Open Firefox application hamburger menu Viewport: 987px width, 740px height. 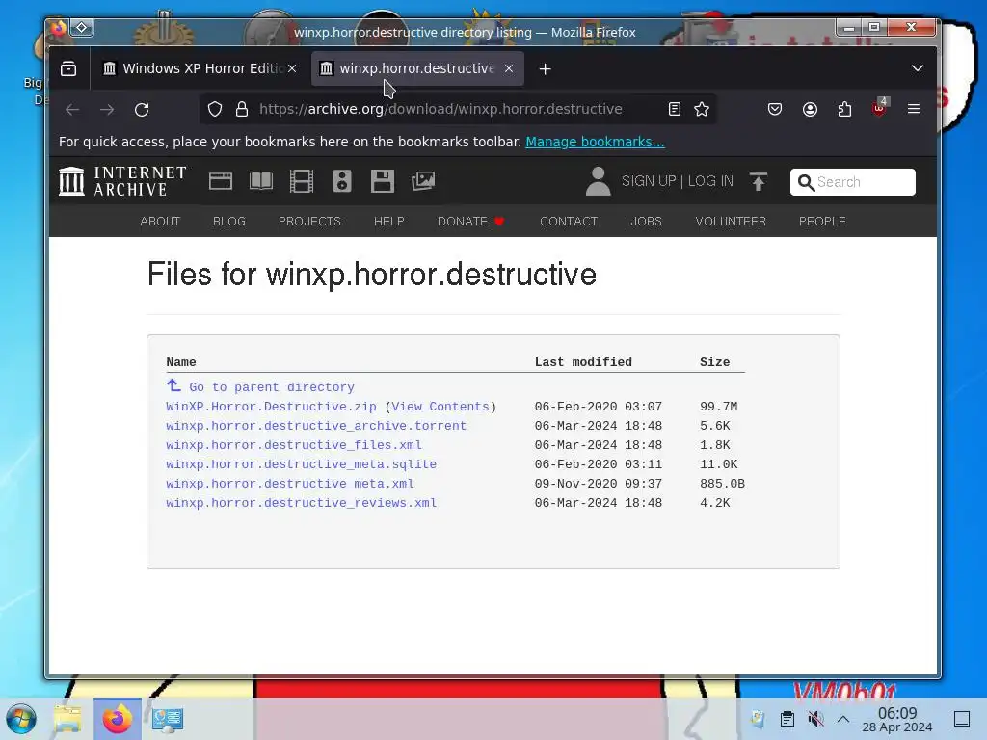click(914, 109)
